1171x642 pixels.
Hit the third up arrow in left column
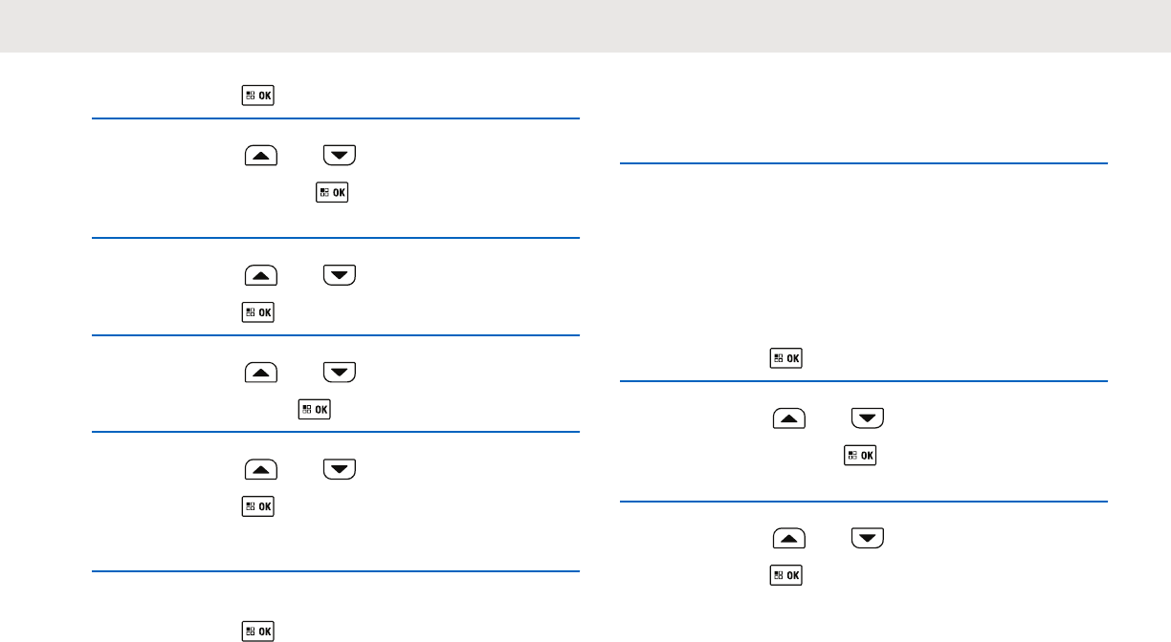pyautogui.click(x=261, y=372)
